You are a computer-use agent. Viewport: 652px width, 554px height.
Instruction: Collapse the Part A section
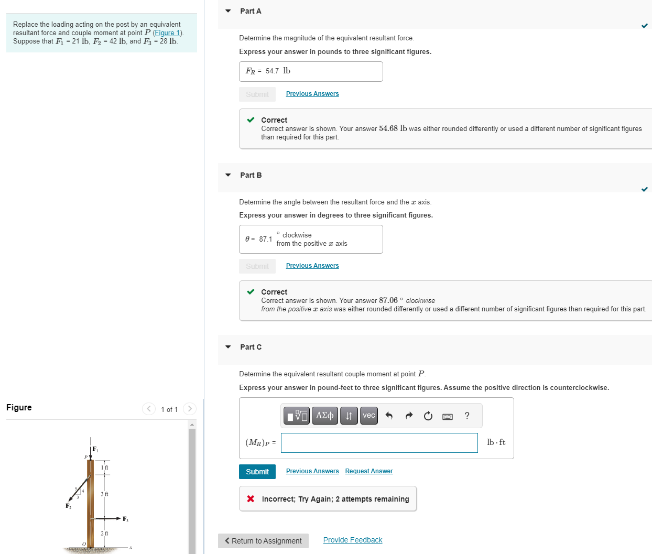pyautogui.click(x=227, y=10)
